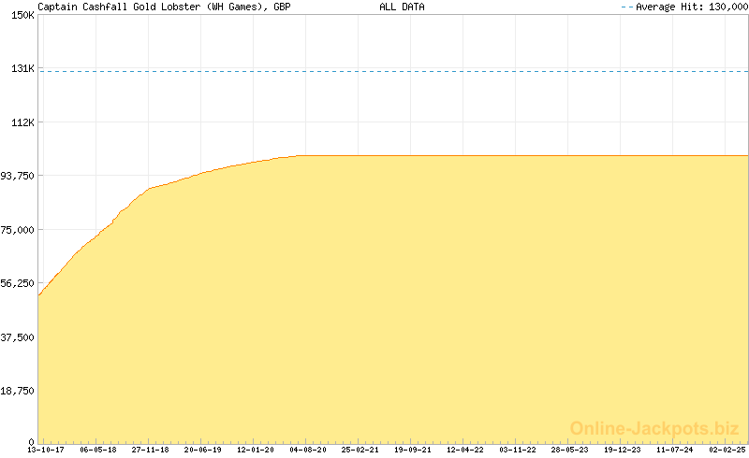Click the 131K y-axis value

coord(22,69)
